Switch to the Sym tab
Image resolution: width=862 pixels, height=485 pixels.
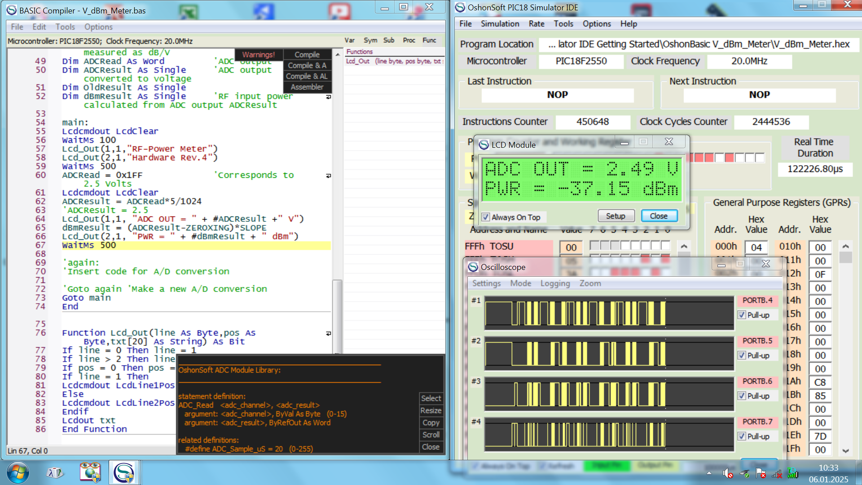370,40
